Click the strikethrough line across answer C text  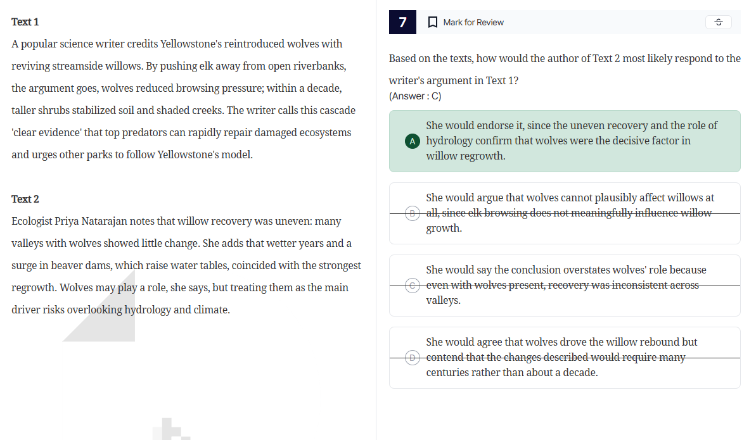pyautogui.click(x=564, y=285)
